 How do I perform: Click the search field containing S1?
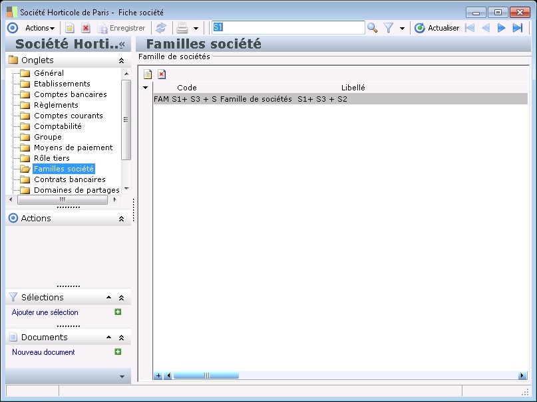(x=288, y=27)
